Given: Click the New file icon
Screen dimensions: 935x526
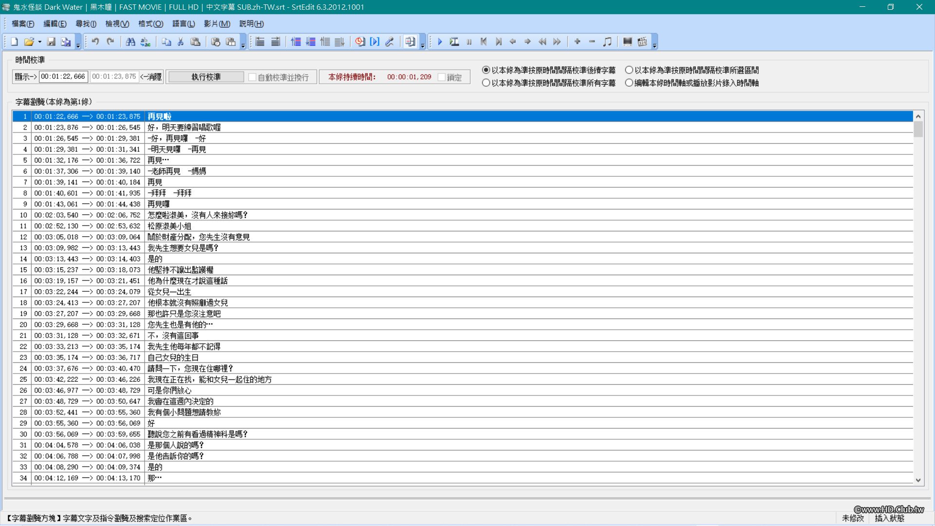Looking at the screenshot, I should pyautogui.click(x=14, y=42).
